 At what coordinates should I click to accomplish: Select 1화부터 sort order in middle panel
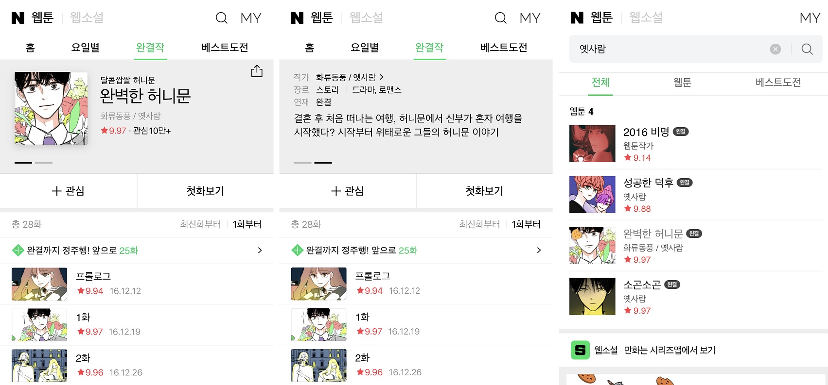pyautogui.click(x=526, y=224)
